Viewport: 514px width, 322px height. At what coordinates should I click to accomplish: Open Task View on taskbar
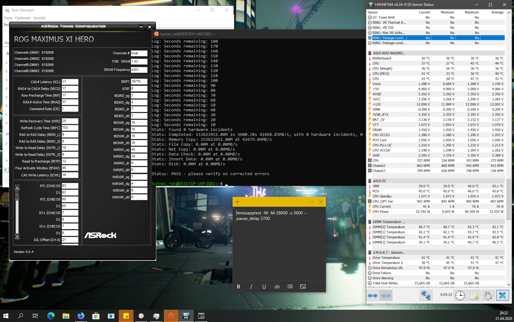(35, 316)
